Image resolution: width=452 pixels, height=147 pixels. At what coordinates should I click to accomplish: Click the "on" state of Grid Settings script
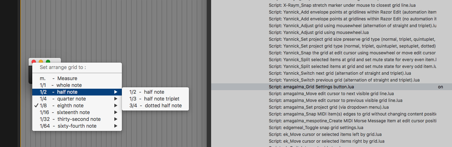pos(440,87)
